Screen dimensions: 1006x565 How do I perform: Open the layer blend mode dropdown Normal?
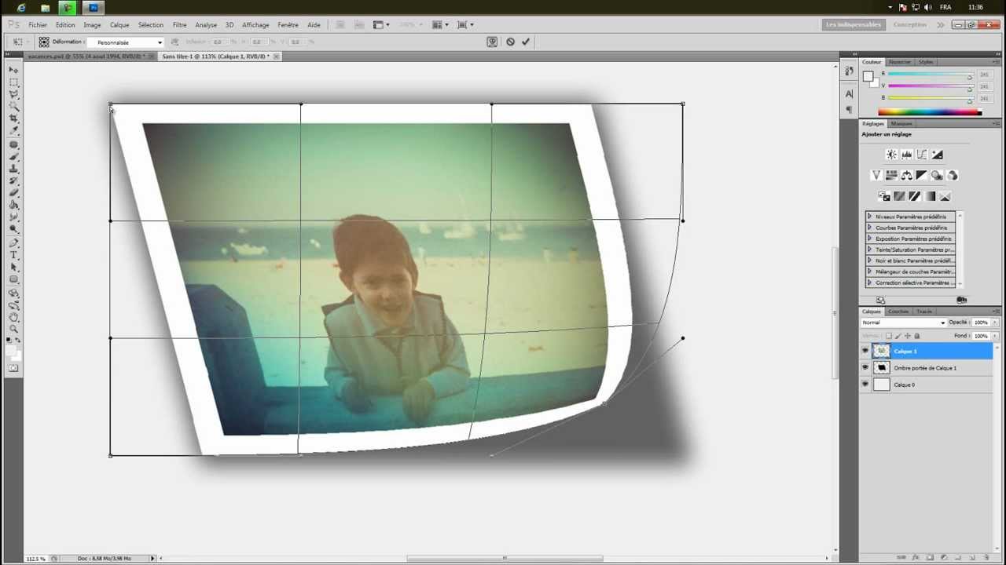tap(903, 323)
